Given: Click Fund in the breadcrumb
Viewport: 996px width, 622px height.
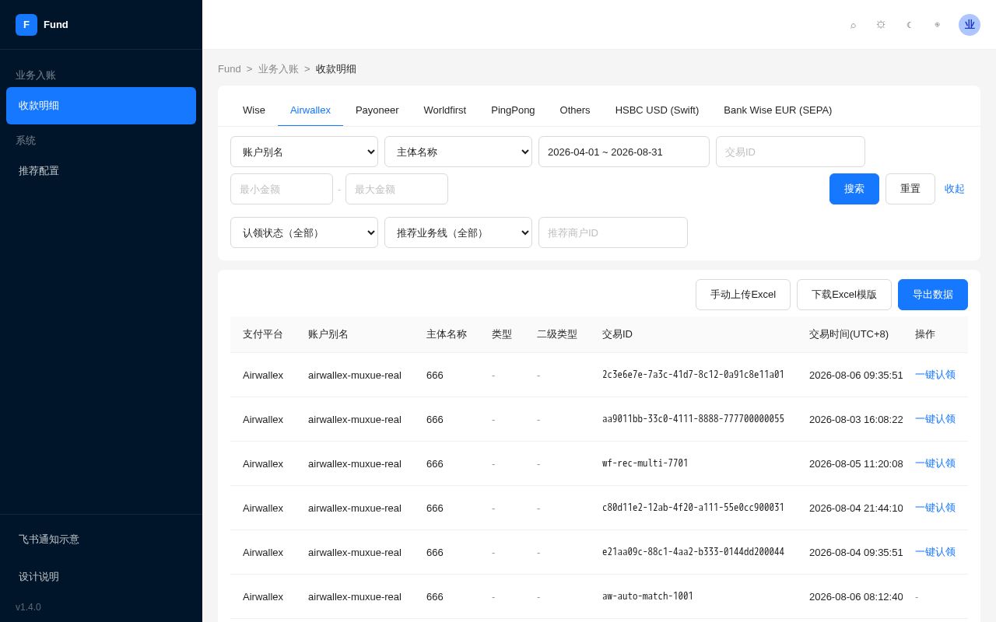Looking at the screenshot, I should pyautogui.click(x=230, y=69).
